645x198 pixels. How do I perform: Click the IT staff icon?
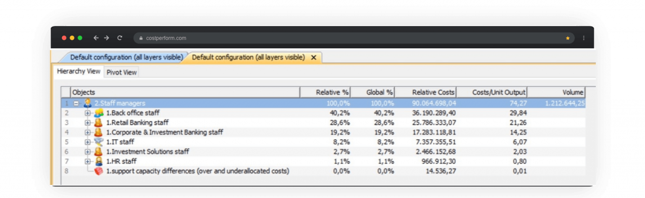(x=99, y=142)
